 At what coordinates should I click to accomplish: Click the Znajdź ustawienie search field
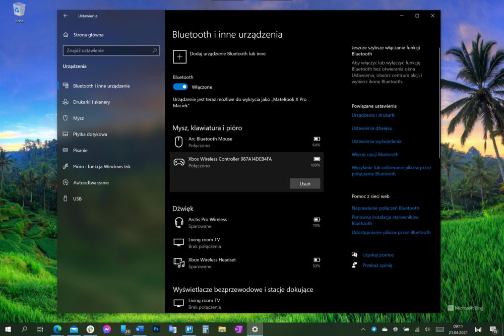tap(111, 50)
